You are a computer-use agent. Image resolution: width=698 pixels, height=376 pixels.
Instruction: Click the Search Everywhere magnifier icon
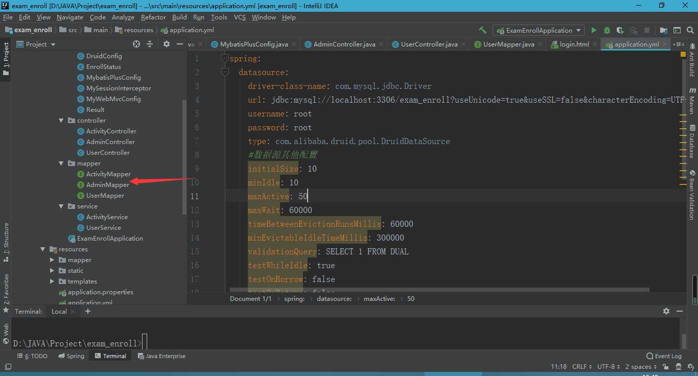pos(690,30)
